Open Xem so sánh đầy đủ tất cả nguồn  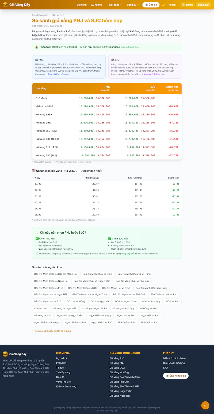(51, 331)
